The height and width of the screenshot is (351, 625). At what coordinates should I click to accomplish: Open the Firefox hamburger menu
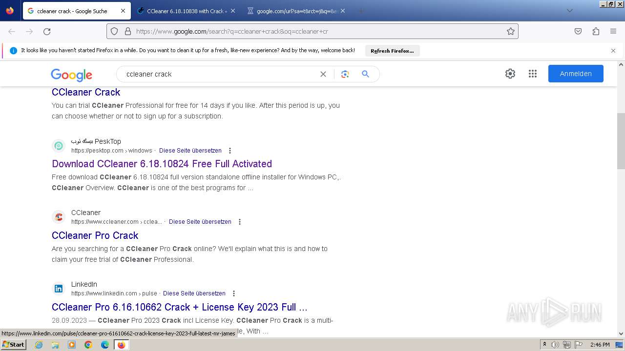(x=613, y=31)
